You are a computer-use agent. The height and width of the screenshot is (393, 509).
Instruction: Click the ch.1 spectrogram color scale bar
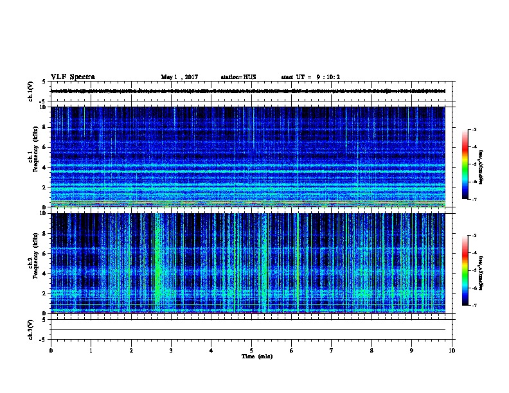tap(465, 164)
